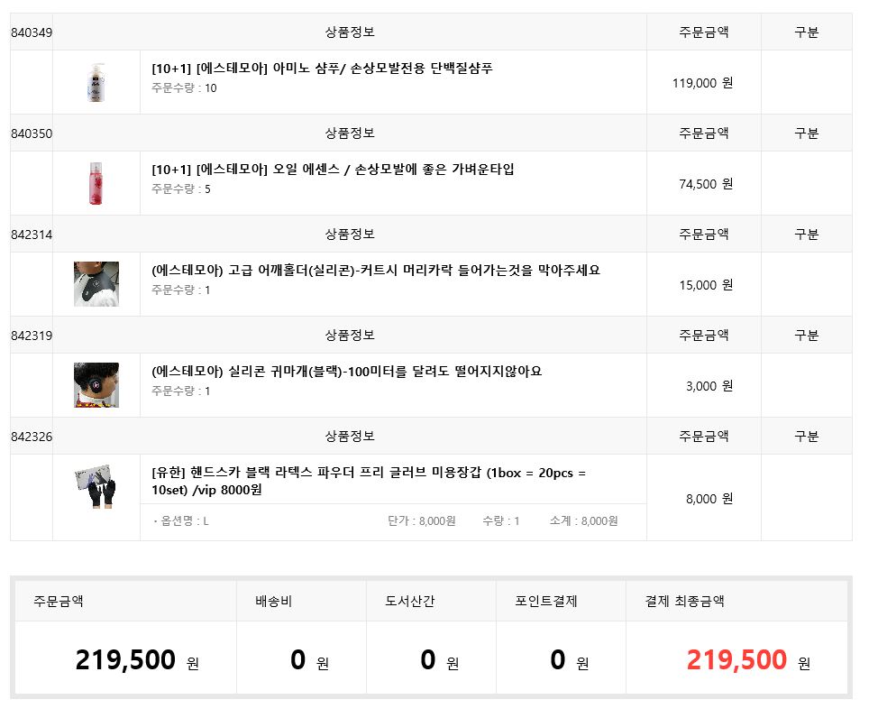Open the 고급 어깨홀더 product title link

376,271
